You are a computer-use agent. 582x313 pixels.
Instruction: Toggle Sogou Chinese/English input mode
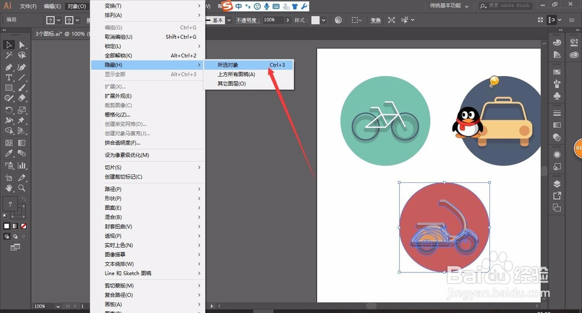pyautogui.click(x=239, y=6)
